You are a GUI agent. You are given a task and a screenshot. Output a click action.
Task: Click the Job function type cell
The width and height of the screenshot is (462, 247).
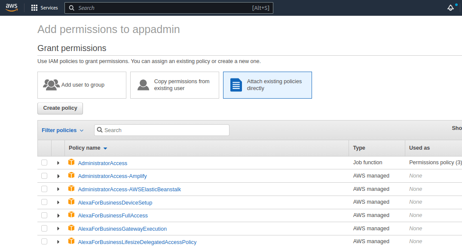[367, 163]
